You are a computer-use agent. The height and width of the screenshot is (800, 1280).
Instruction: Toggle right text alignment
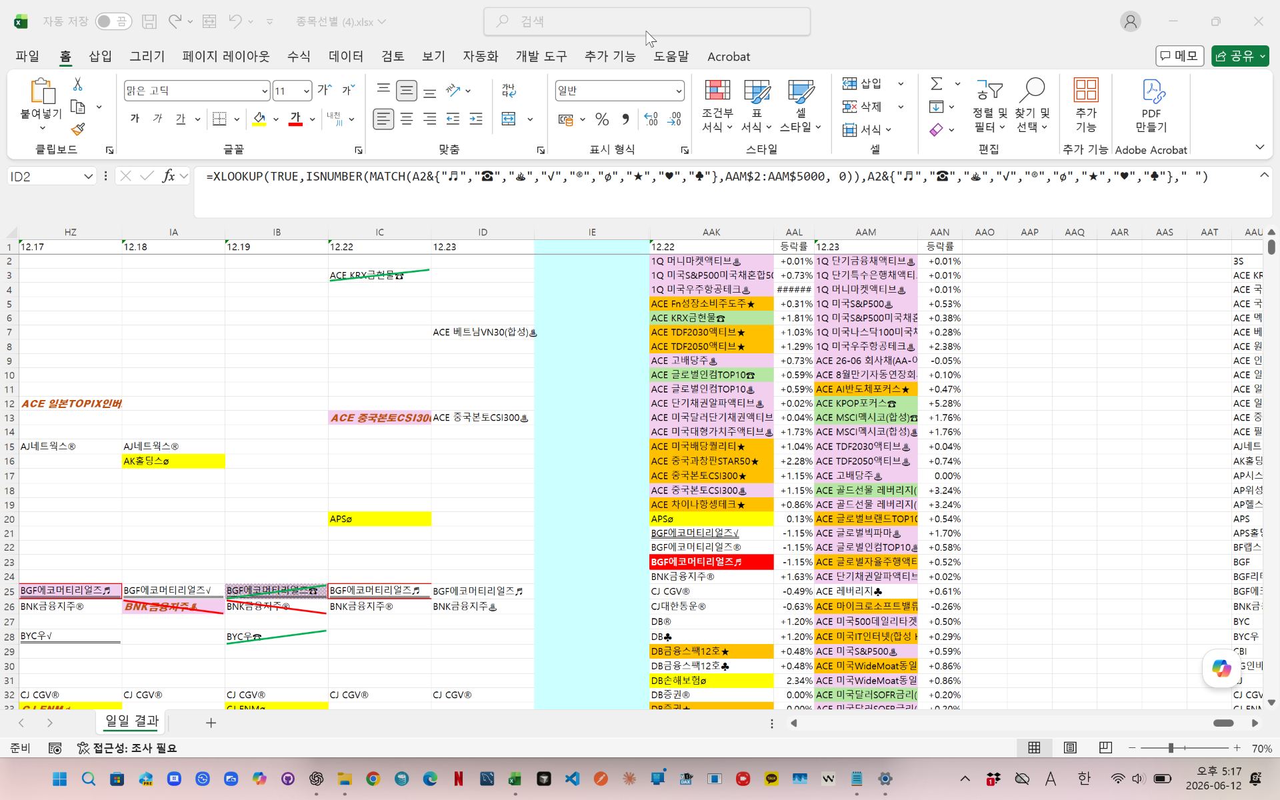point(430,119)
